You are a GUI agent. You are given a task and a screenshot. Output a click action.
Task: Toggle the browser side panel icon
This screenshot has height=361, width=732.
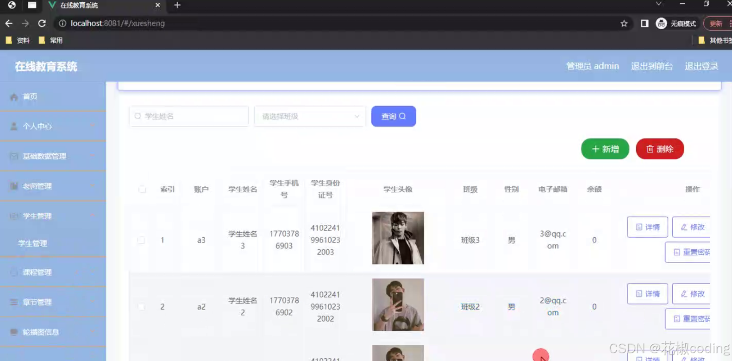644,23
